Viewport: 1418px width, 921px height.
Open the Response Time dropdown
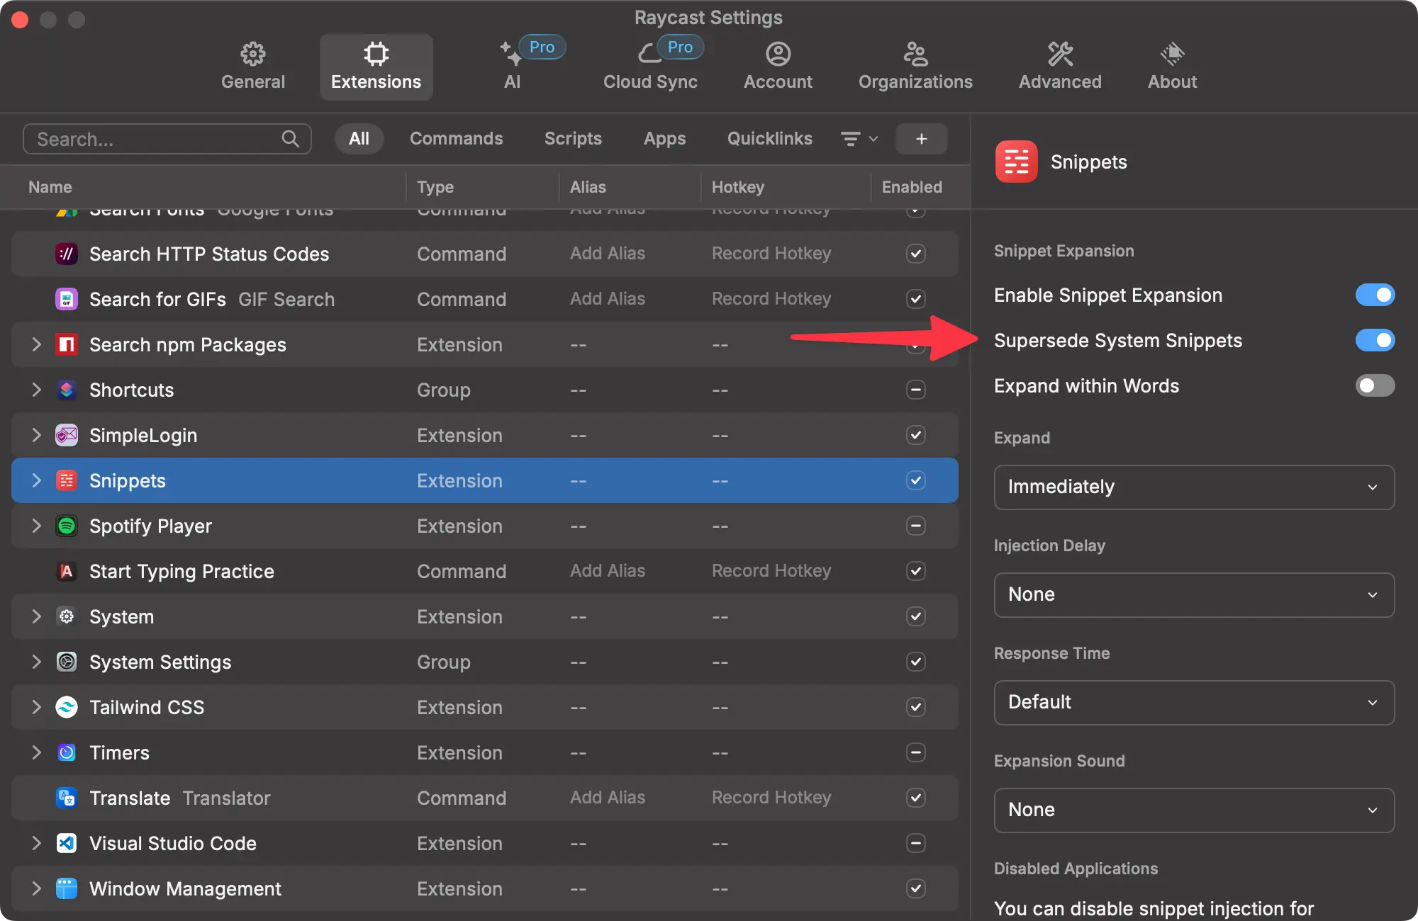click(x=1194, y=702)
